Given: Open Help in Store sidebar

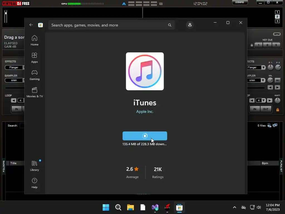Looking at the screenshot, I should 34,183.
